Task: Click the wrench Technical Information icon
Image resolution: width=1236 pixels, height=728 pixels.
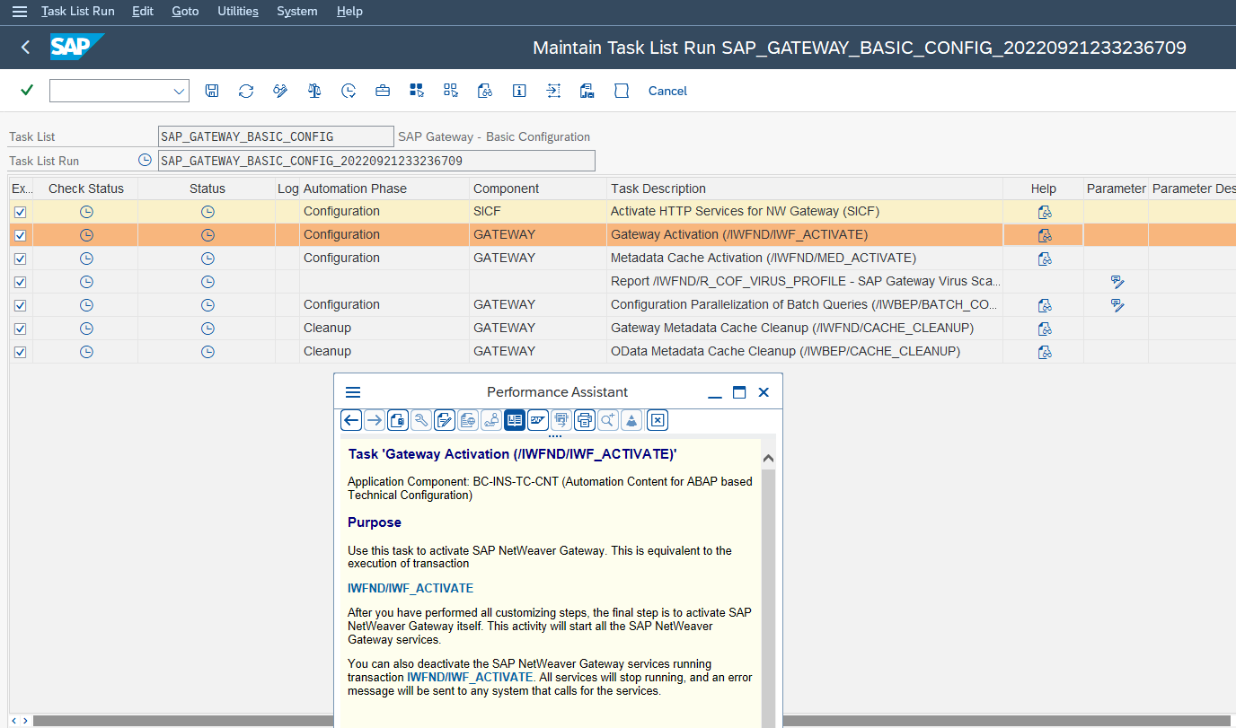Action: coord(421,420)
